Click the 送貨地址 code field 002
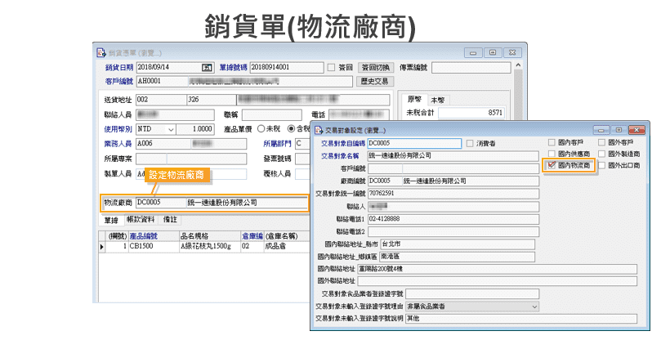This screenshot has height=349, width=661. point(161,100)
